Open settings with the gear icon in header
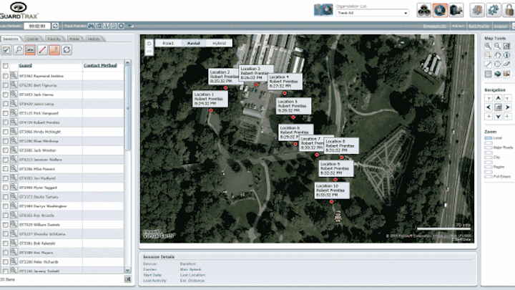The height and width of the screenshot is (290, 515). tap(493, 10)
